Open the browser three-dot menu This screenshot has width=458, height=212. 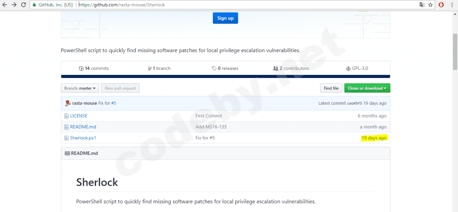coord(453,4)
